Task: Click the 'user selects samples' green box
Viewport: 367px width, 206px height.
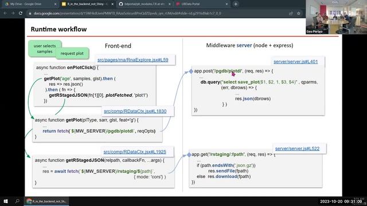Action: click(x=45, y=49)
